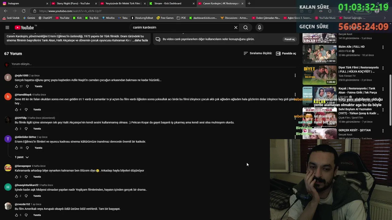Open options menu for @ejdo1000 comment
Viewport: 392px width, 220px height.
(295, 75)
